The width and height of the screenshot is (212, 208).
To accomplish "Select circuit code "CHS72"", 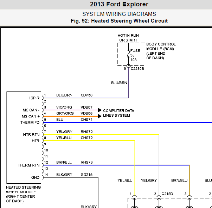I will point(86,138).
